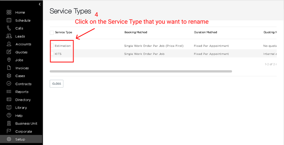Viewport: 284px width, 145px height.
Task: Collapse the sidebar with the chevron arrow
Action: (40, 4)
